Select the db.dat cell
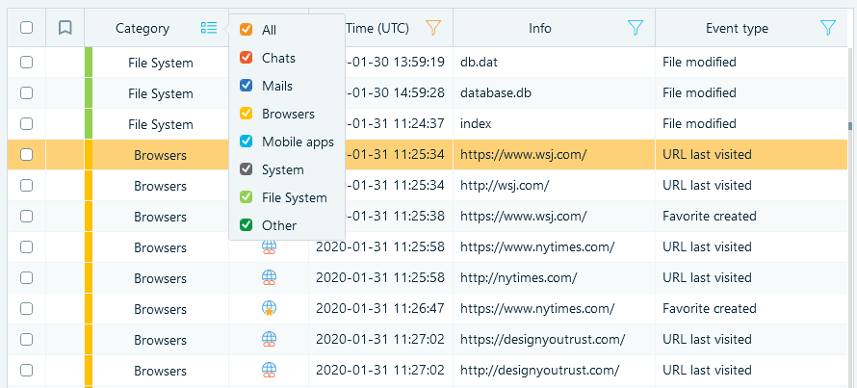This screenshot has width=857, height=388. pos(479,63)
